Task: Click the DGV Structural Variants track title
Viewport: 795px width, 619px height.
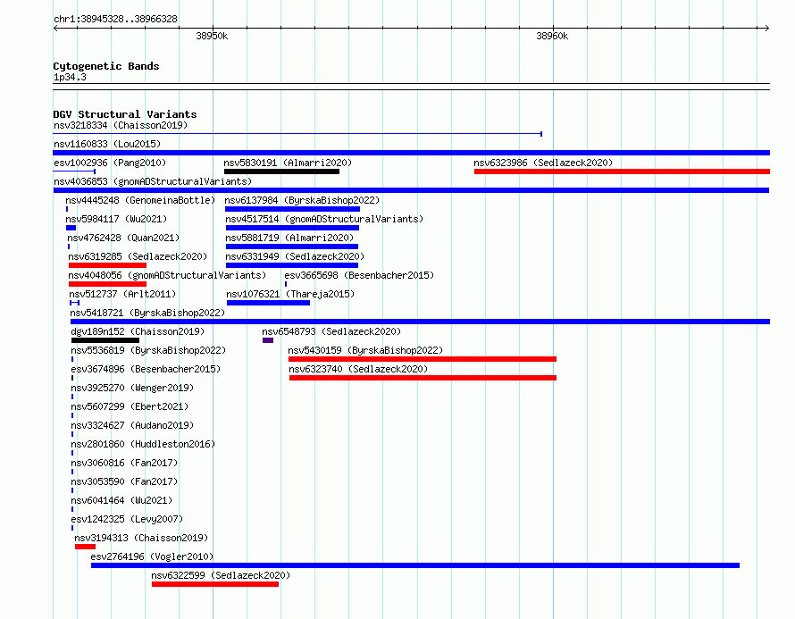Action: [x=125, y=114]
